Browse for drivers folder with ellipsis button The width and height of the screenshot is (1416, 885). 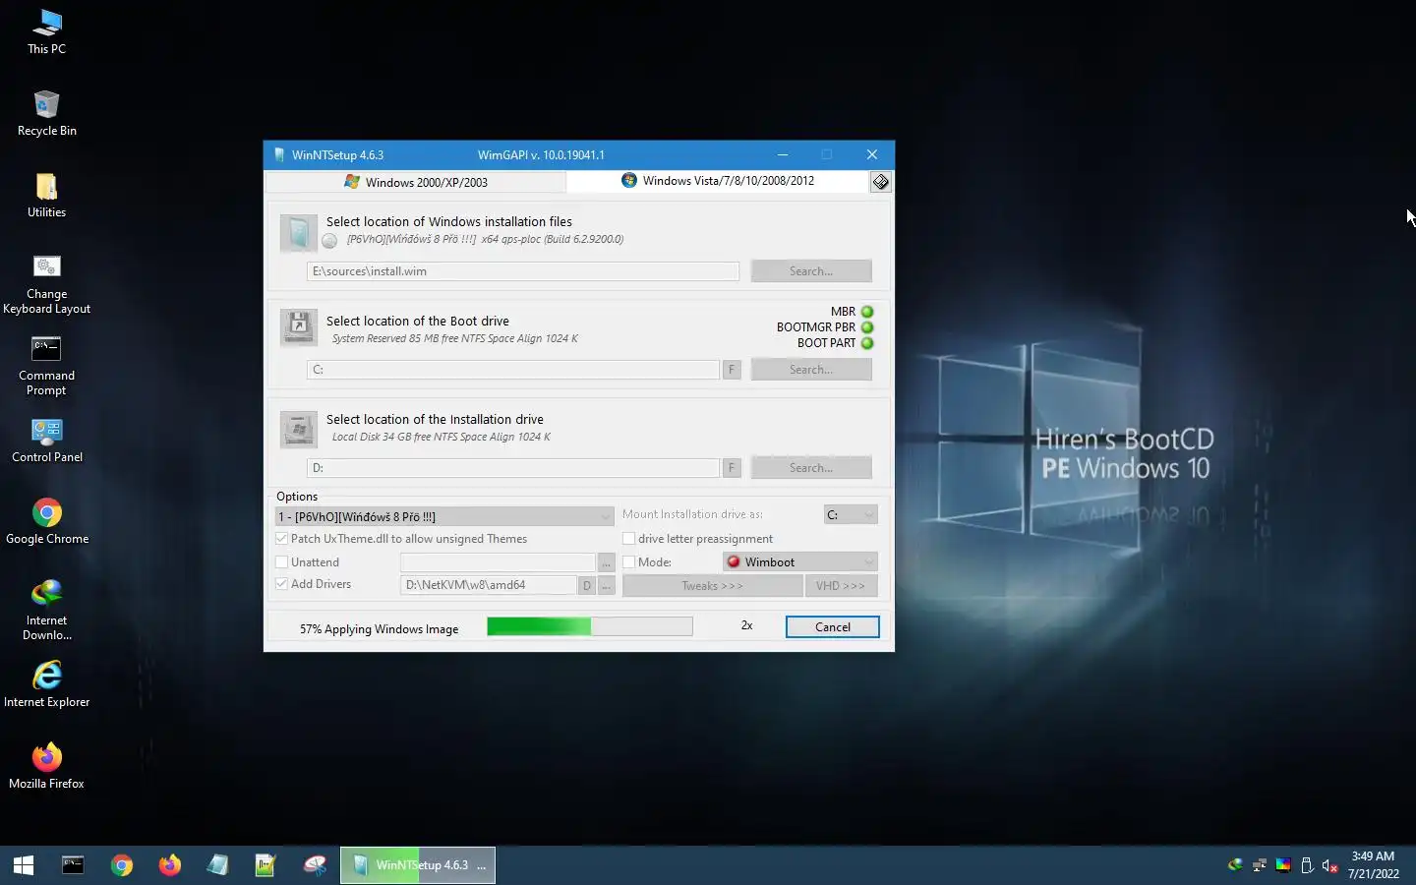click(607, 585)
